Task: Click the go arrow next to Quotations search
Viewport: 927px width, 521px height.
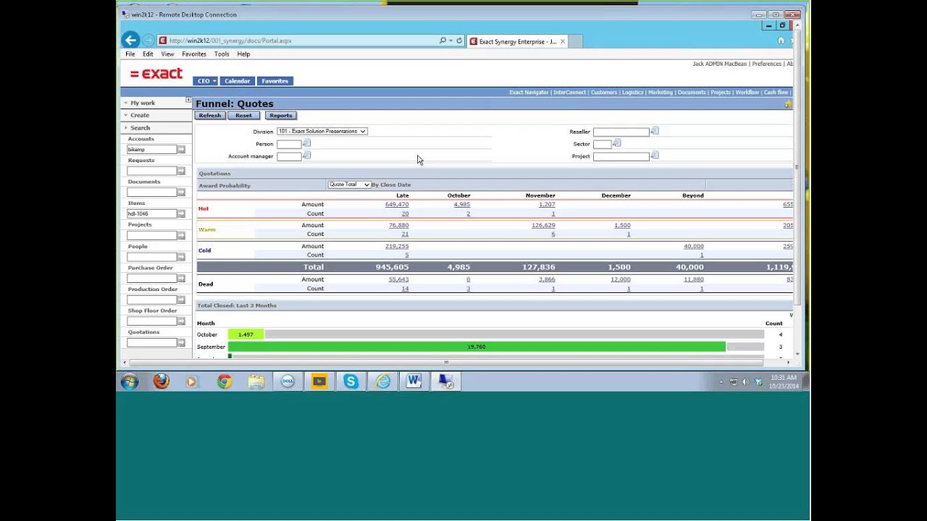Action: pos(181,342)
